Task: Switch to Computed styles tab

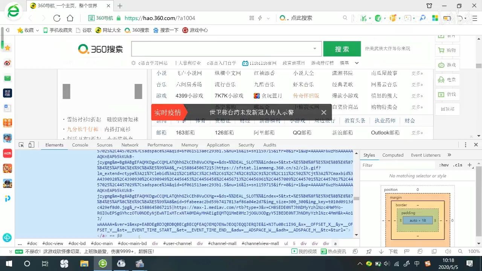Action: (x=393, y=155)
